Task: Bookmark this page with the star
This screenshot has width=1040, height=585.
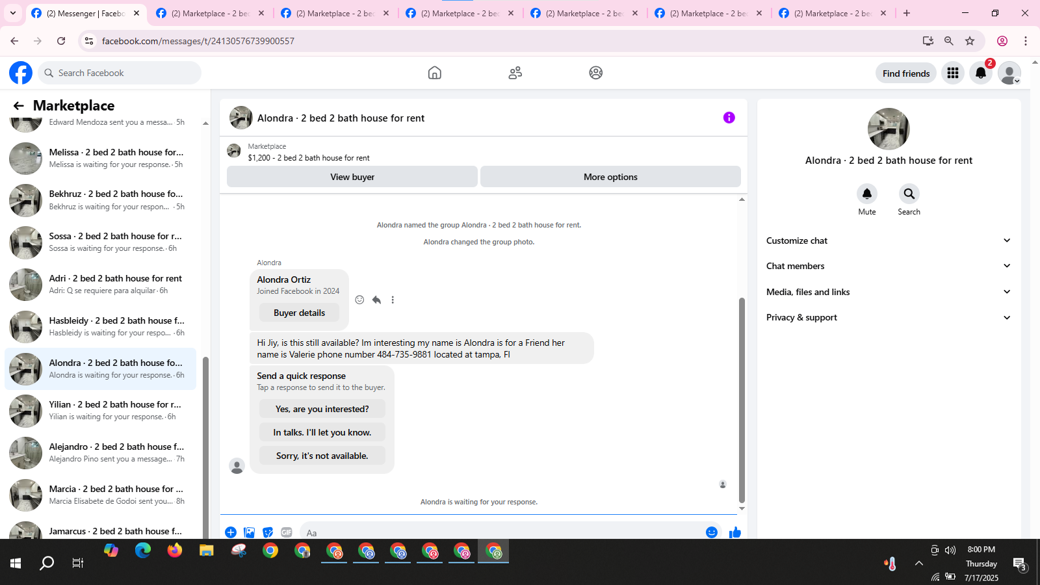Action: (970, 41)
